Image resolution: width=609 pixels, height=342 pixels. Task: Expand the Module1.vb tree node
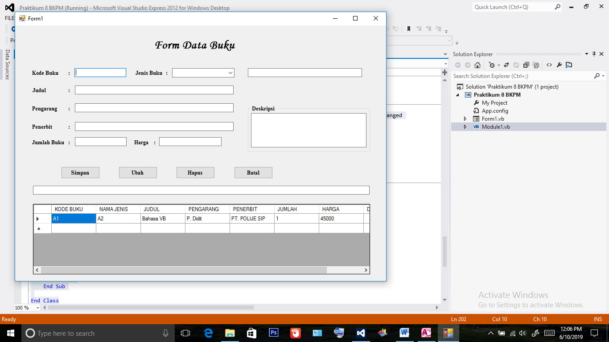coord(465,127)
